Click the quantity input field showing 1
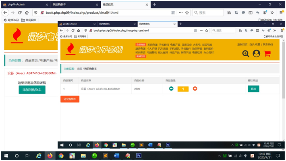 183,89
